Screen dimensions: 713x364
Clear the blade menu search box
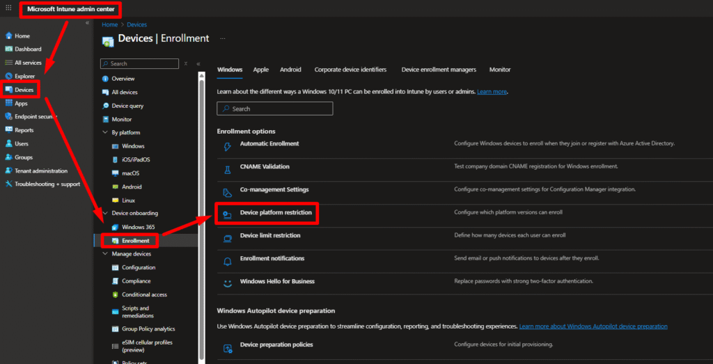(185, 63)
